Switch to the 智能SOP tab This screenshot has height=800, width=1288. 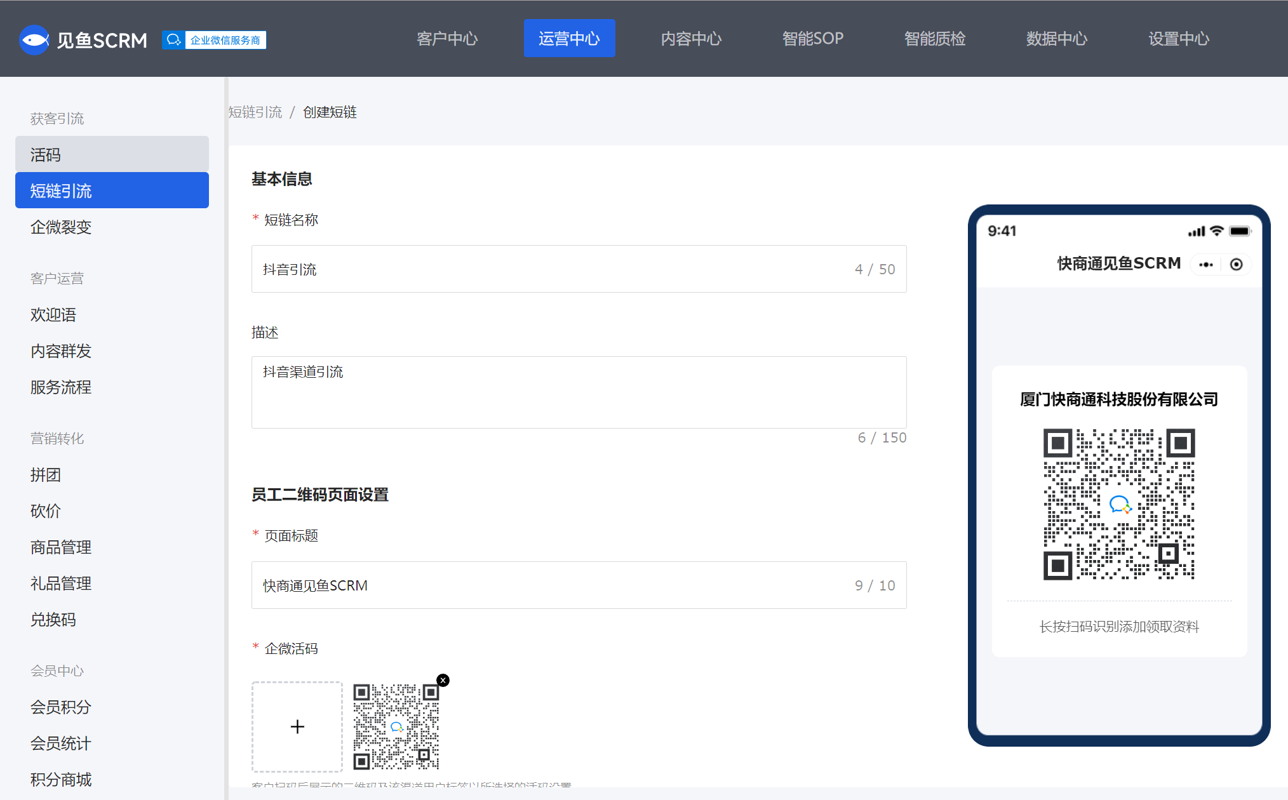[813, 39]
